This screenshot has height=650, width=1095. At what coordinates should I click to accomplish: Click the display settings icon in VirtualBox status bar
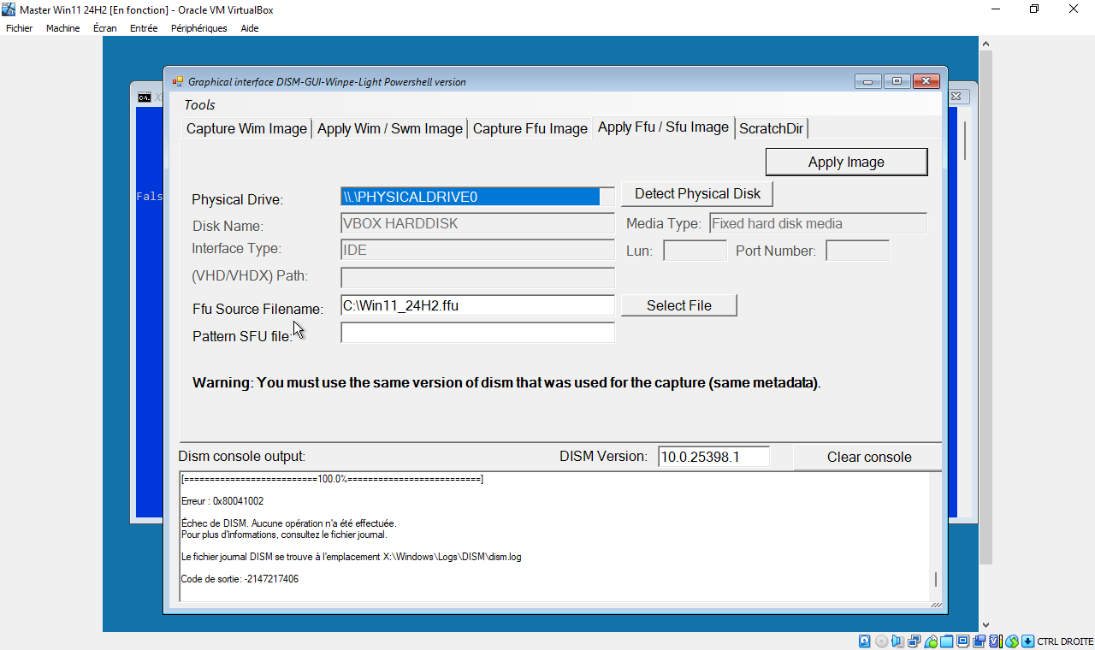[x=962, y=641]
